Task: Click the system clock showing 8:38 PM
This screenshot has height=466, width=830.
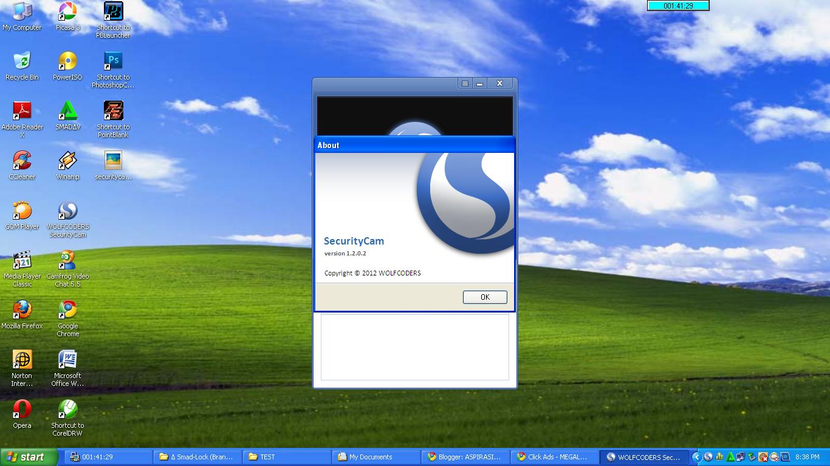Action: [807, 457]
